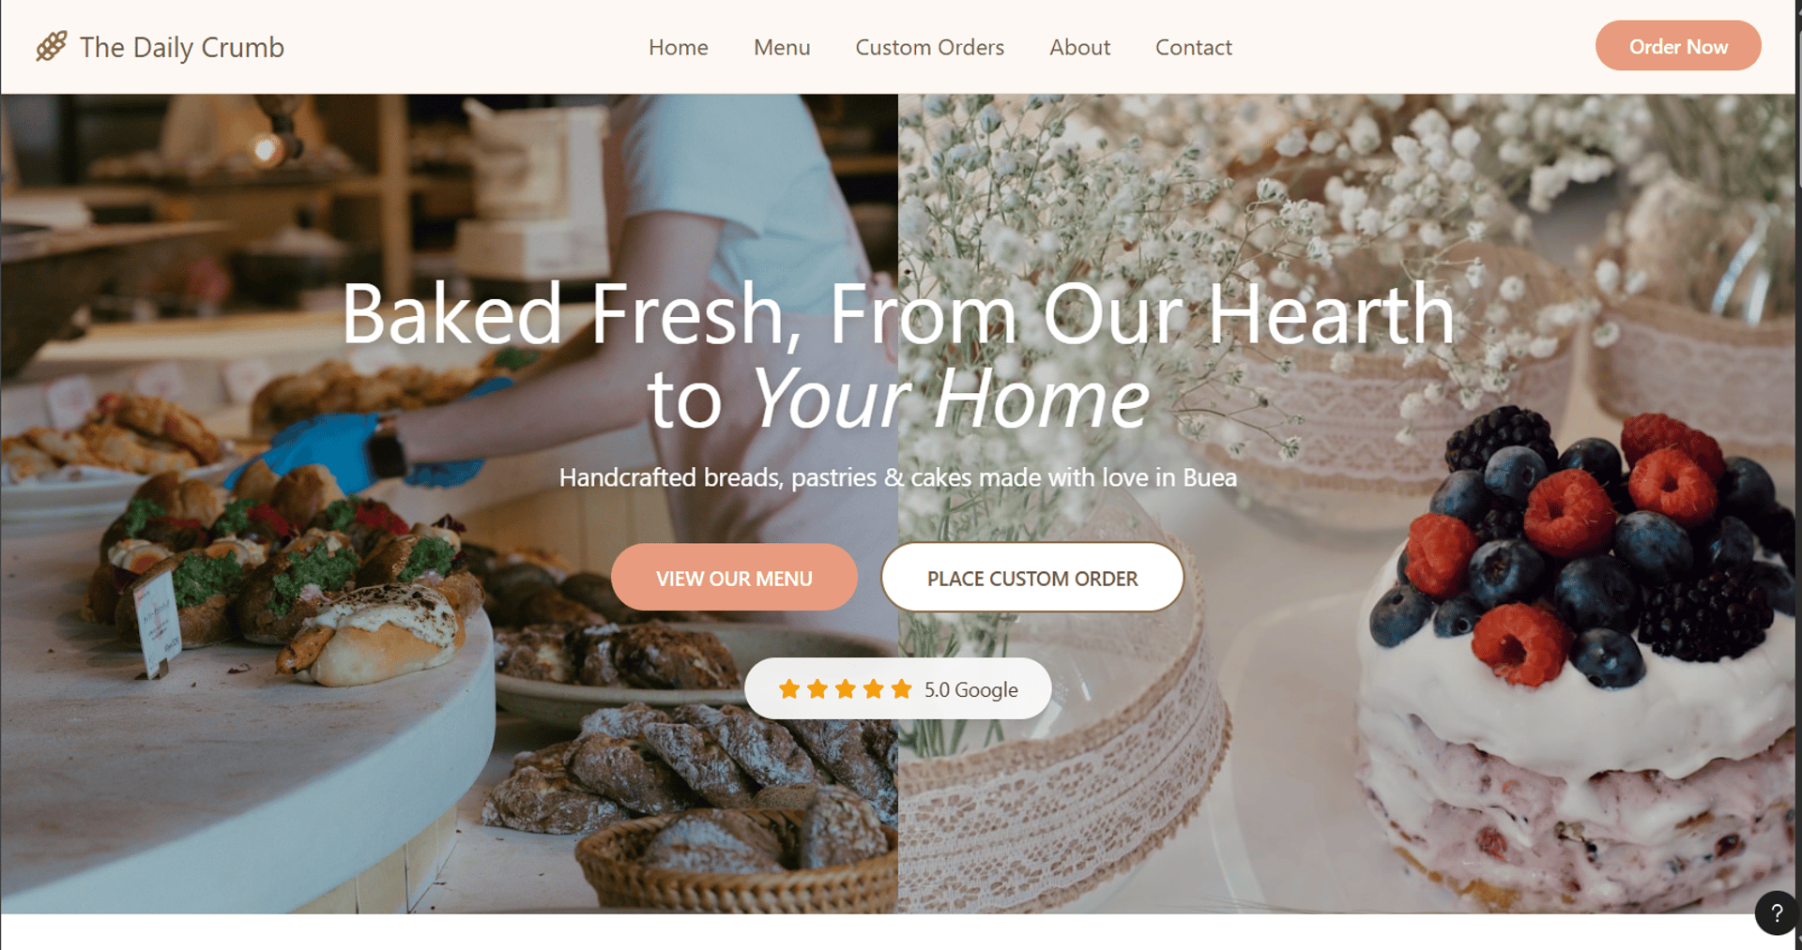Image resolution: width=1802 pixels, height=950 pixels.
Task: Click the third rating star
Action: coord(846,689)
